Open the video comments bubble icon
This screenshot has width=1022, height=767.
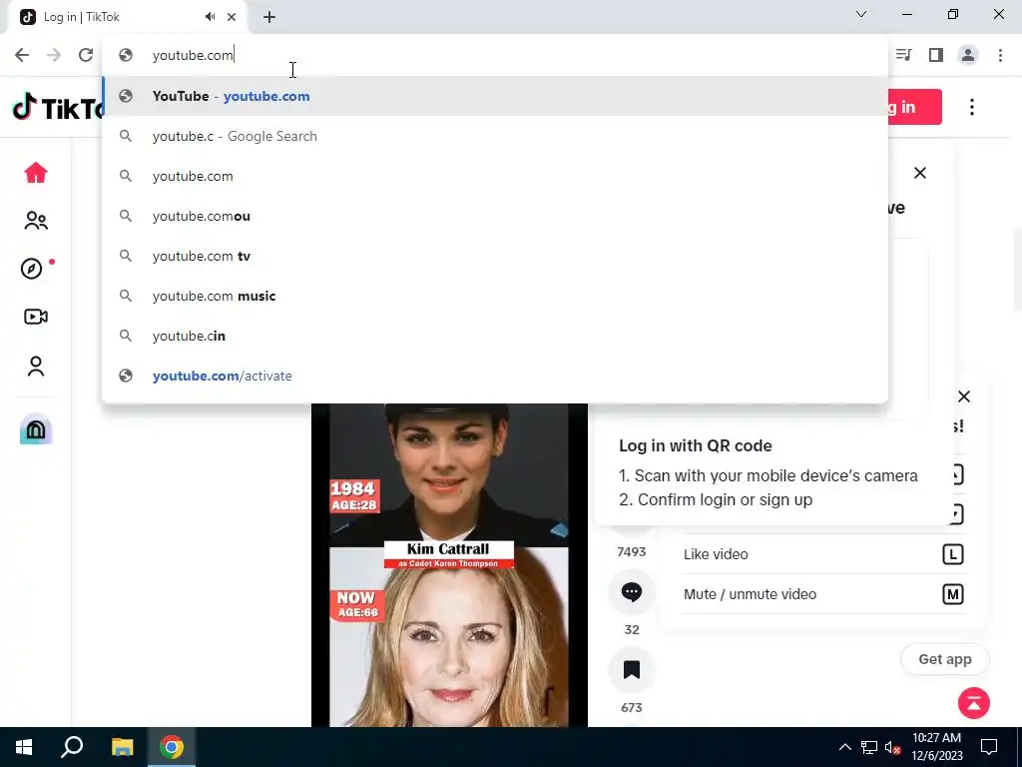click(631, 592)
